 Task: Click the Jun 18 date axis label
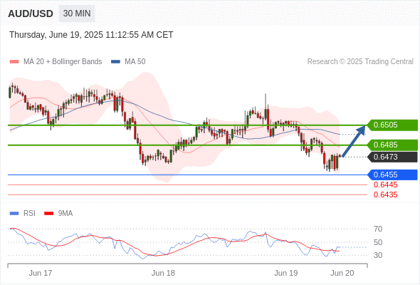point(163,273)
